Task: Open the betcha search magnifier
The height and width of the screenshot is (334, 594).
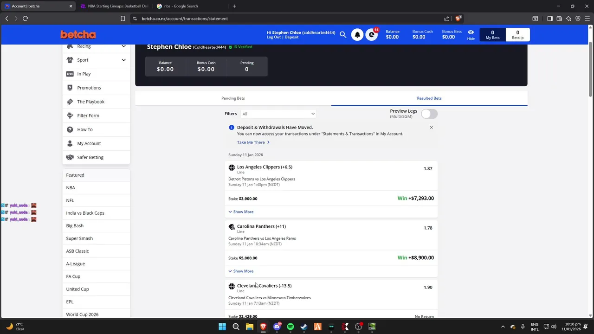Action: [x=343, y=34]
